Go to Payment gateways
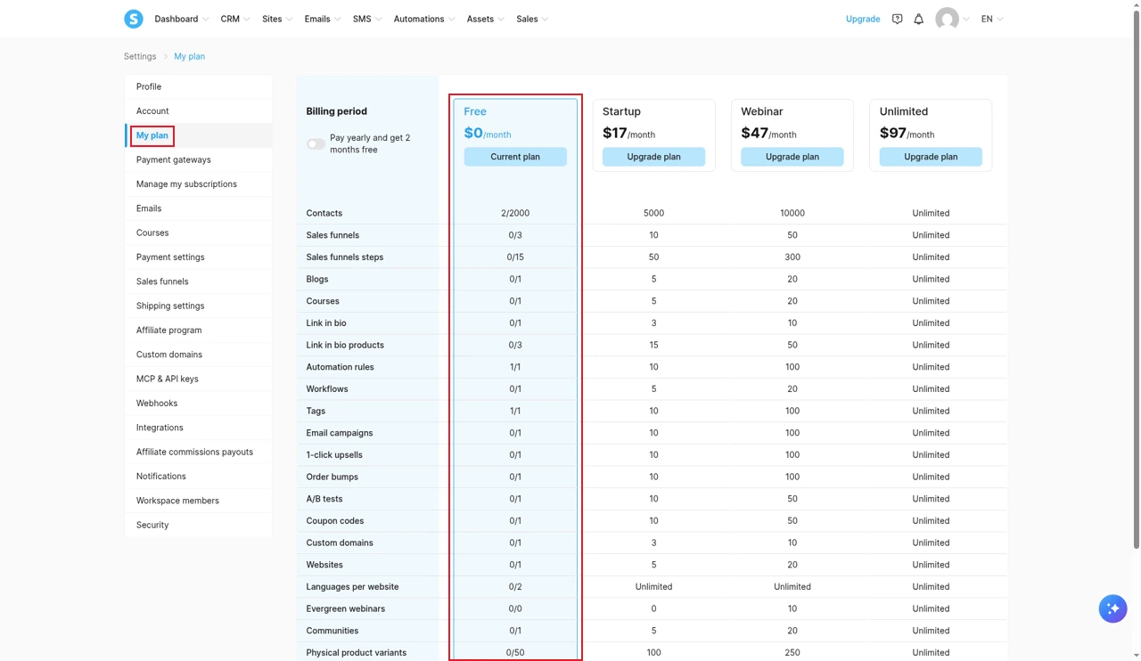Viewport: 1141px width, 661px height. pos(199,159)
